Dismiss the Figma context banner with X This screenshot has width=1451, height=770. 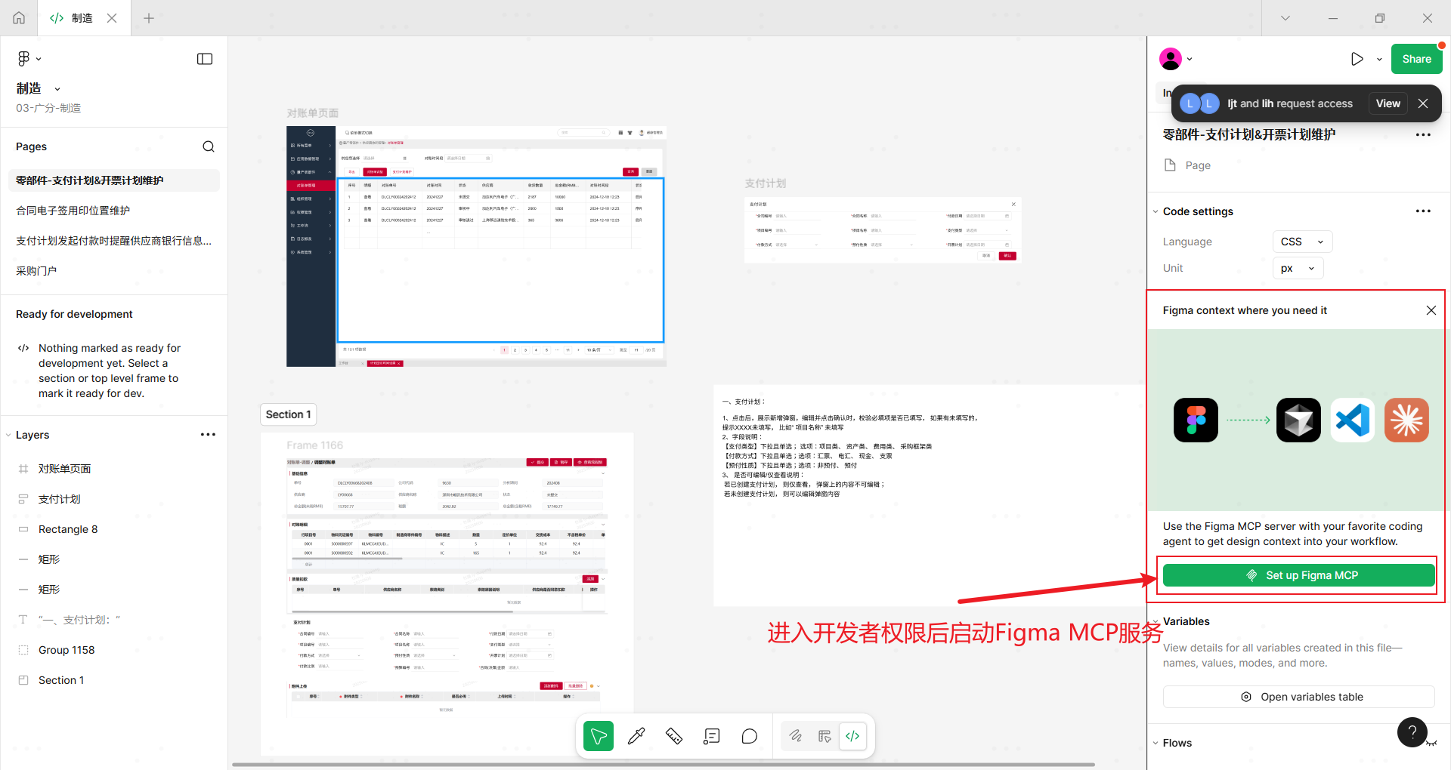click(1431, 310)
